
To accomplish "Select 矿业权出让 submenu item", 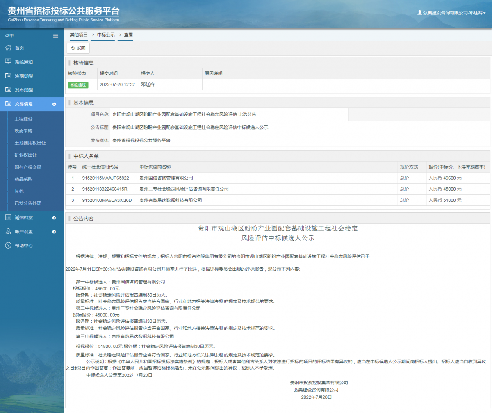I will tap(26, 155).
